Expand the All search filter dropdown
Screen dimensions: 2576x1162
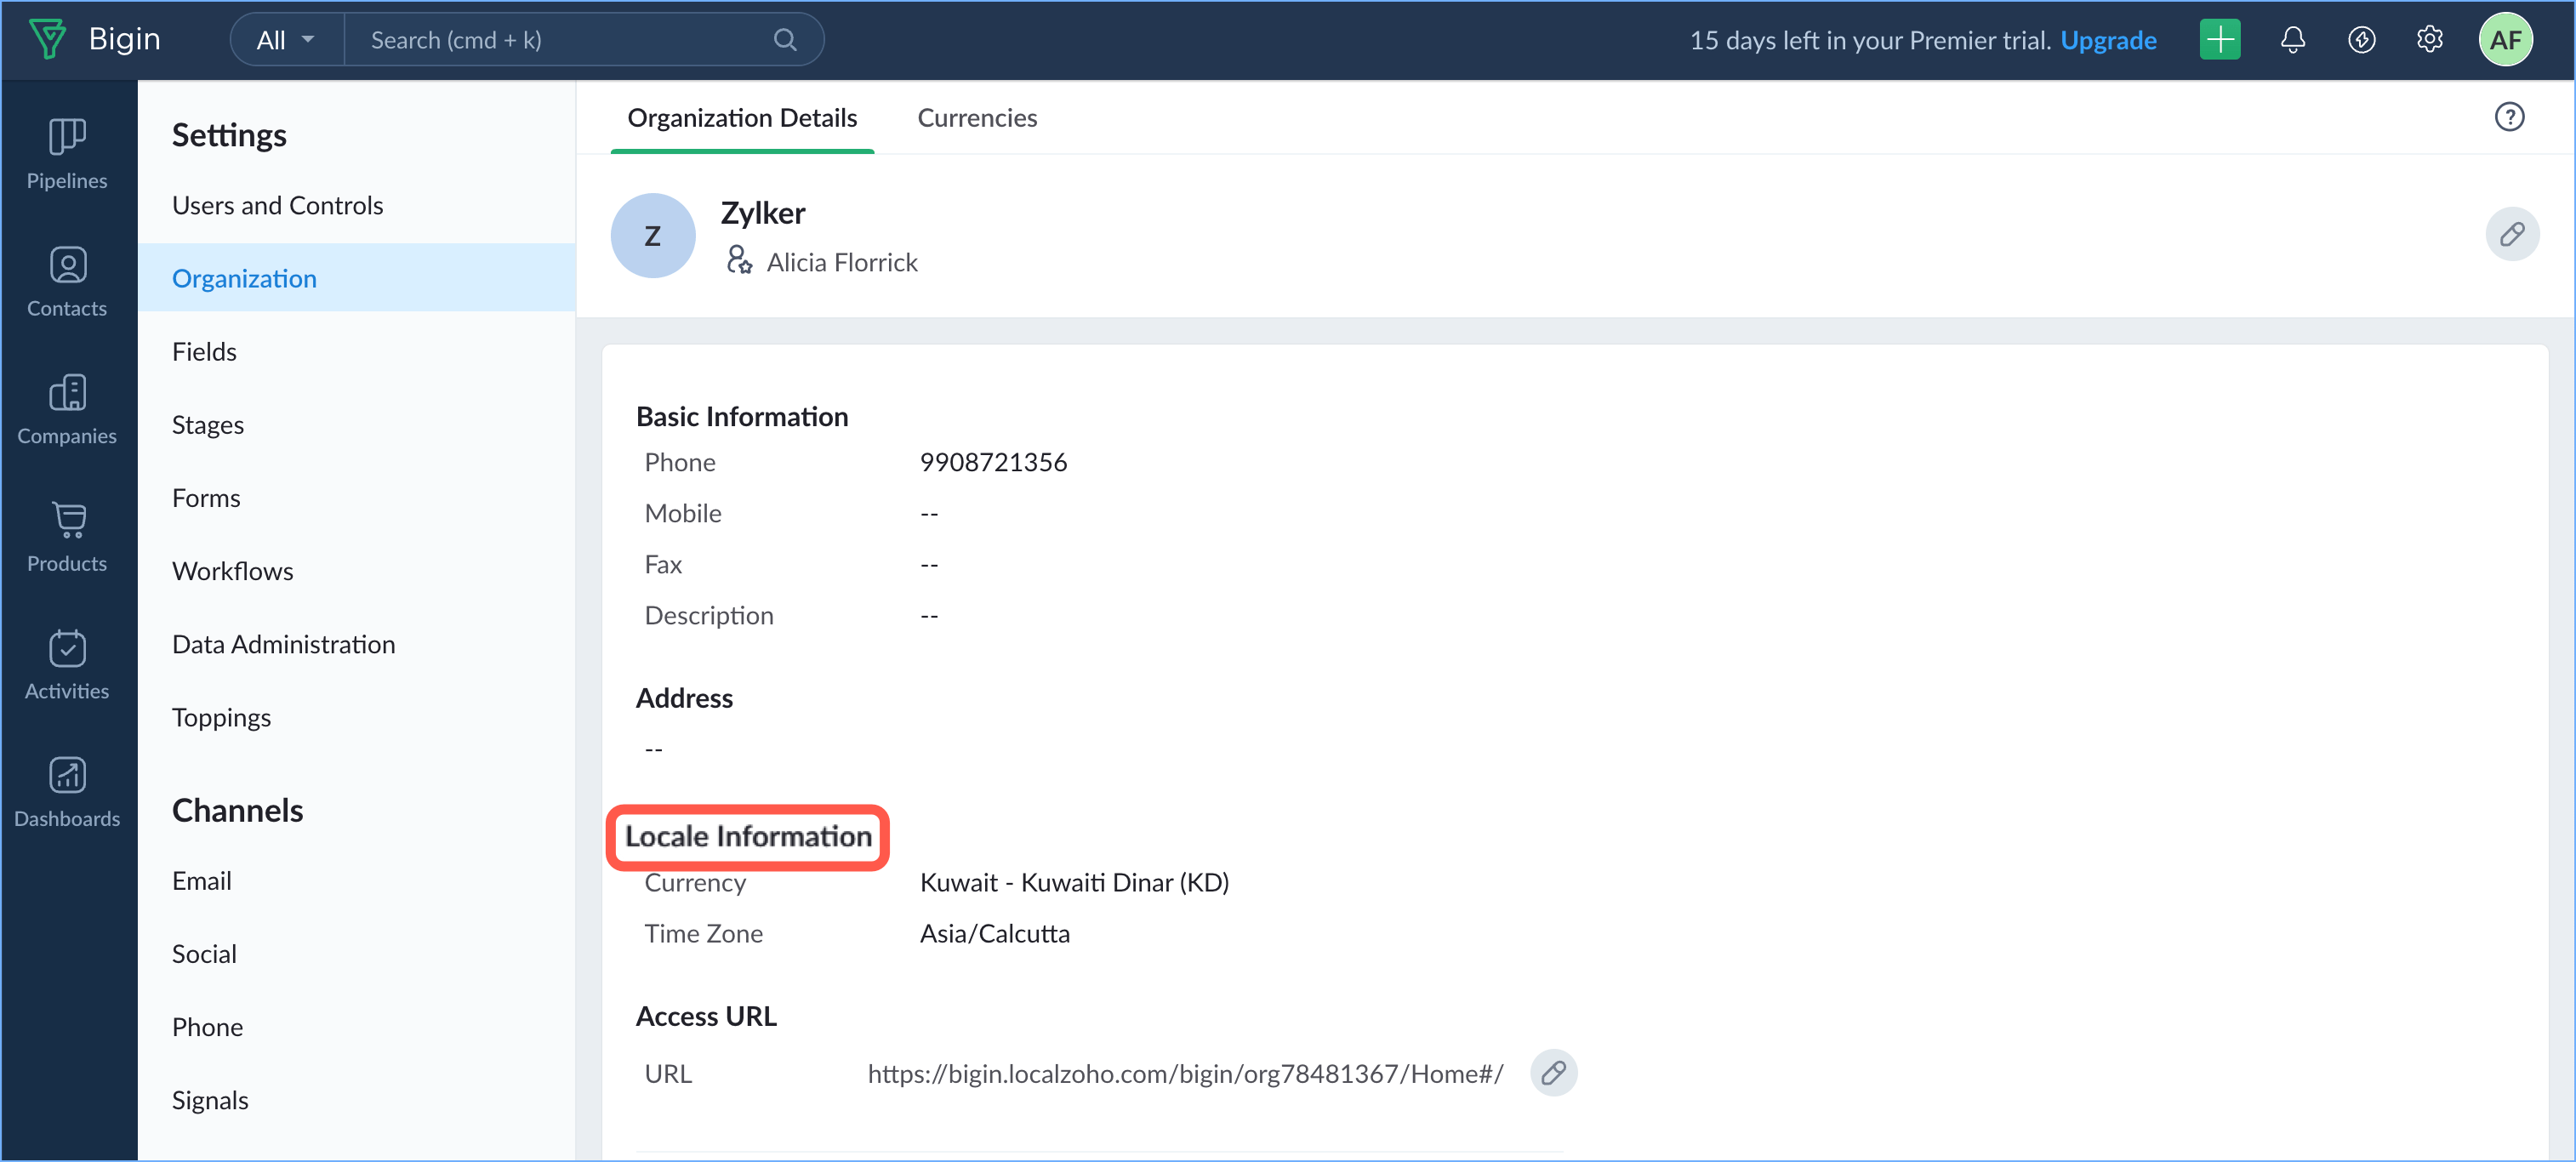point(286,40)
